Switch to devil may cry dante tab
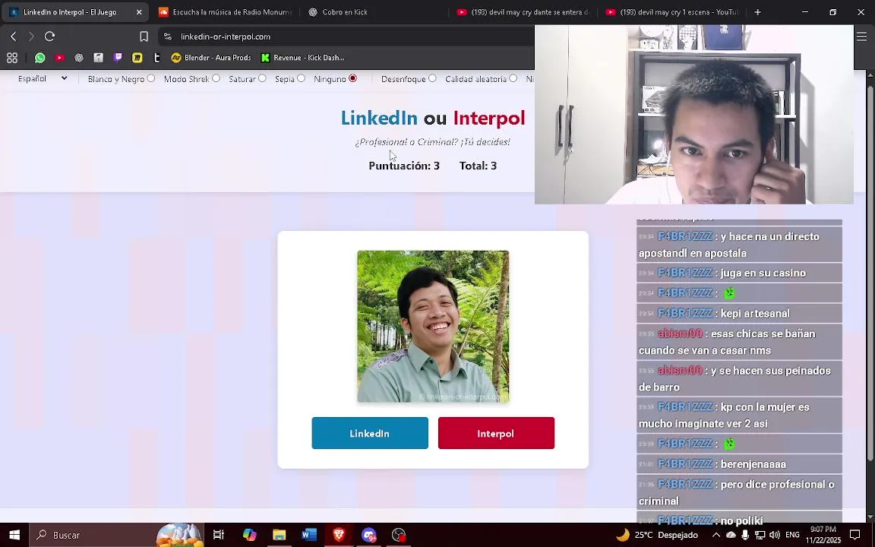 click(523, 11)
